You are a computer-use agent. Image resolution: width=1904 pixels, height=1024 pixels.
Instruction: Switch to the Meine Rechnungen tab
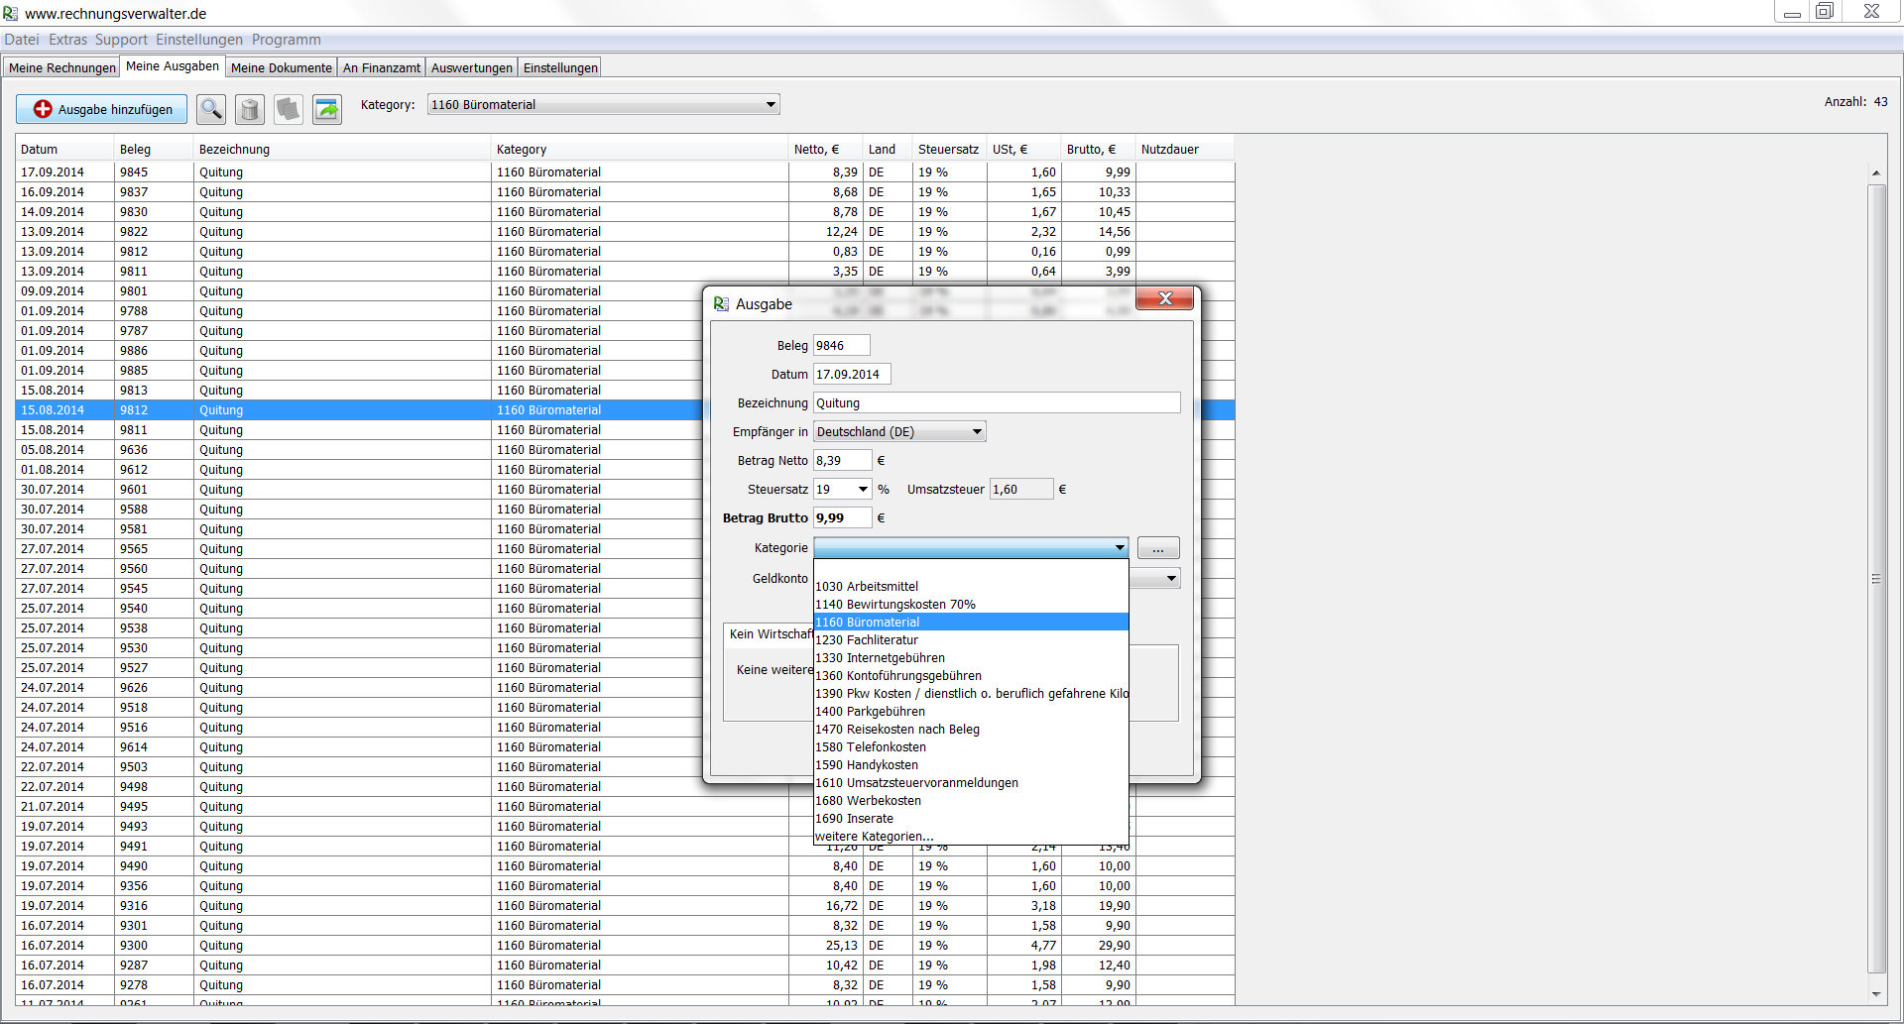click(61, 68)
